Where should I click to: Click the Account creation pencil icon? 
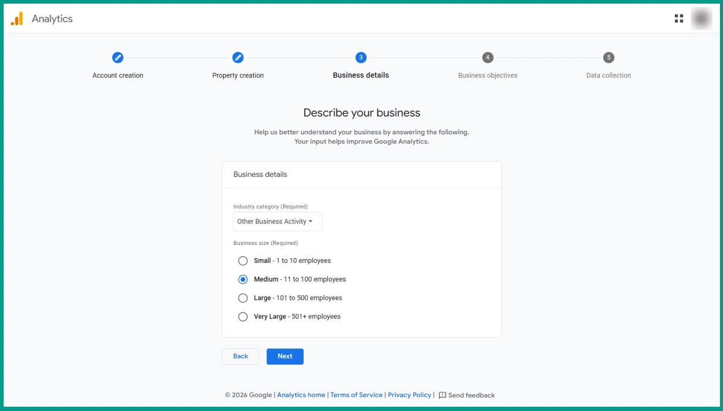click(117, 57)
